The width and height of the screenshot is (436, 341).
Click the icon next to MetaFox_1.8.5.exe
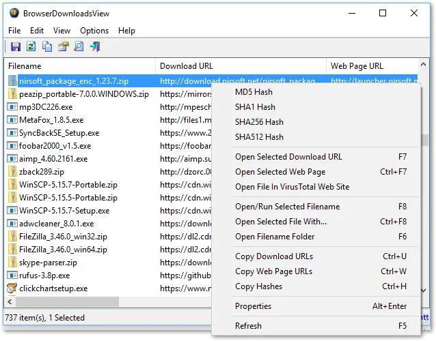coord(12,120)
